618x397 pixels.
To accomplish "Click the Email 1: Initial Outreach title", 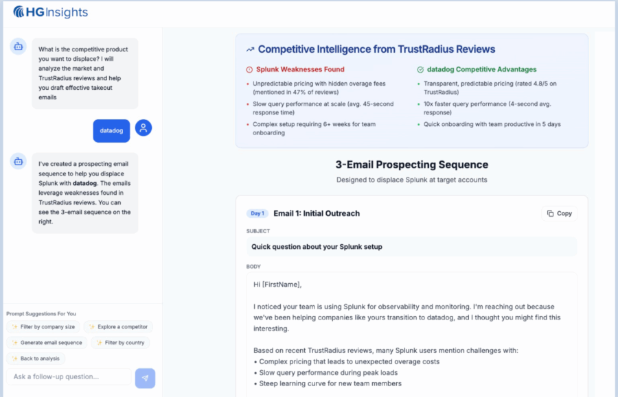I will tap(317, 213).
